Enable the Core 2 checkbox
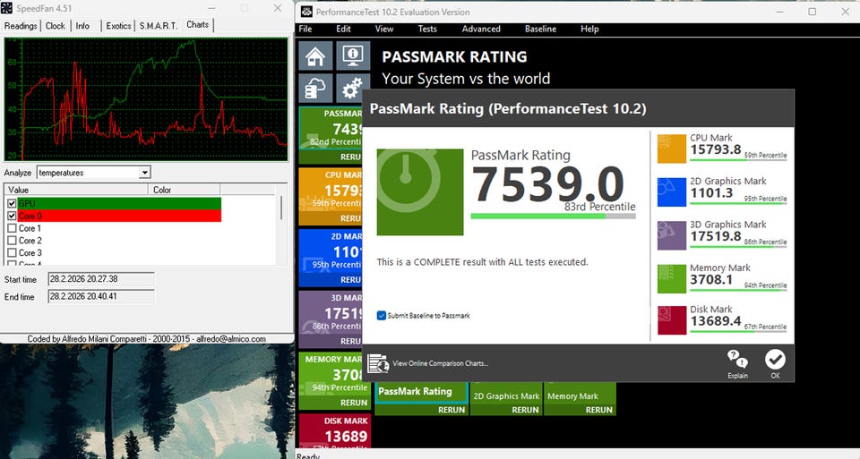Screen dimensions: 860x459 (12, 241)
